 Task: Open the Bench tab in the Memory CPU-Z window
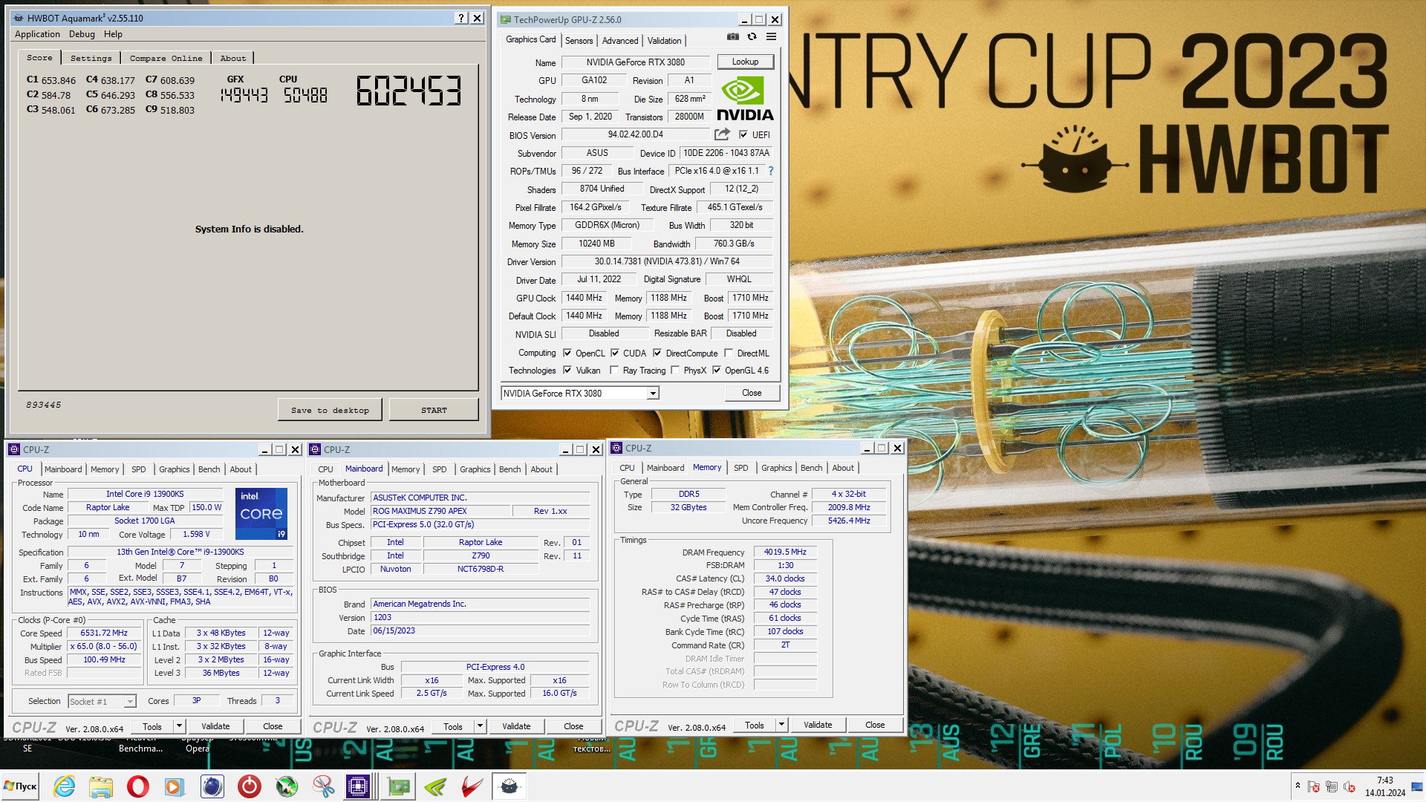811,468
